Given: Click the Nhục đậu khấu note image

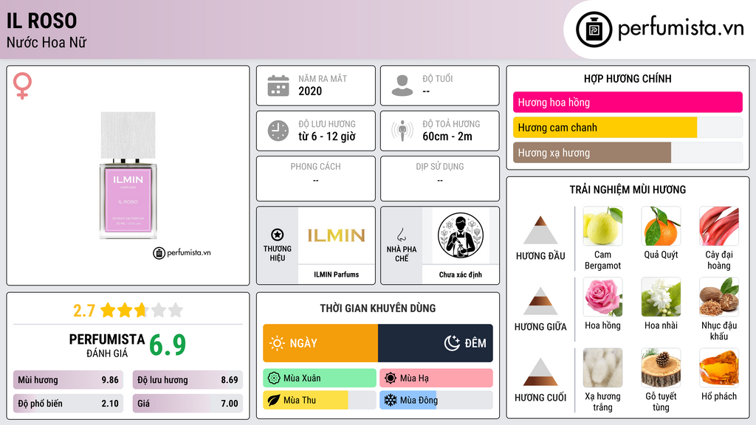Looking at the screenshot, I should [719, 297].
